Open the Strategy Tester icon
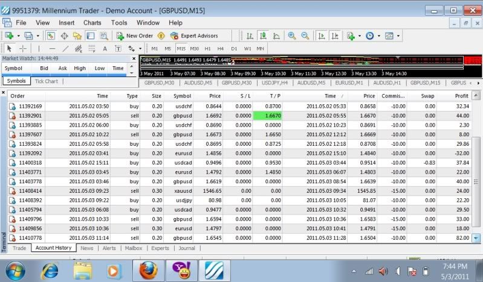483x282 pixels. (104, 36)
